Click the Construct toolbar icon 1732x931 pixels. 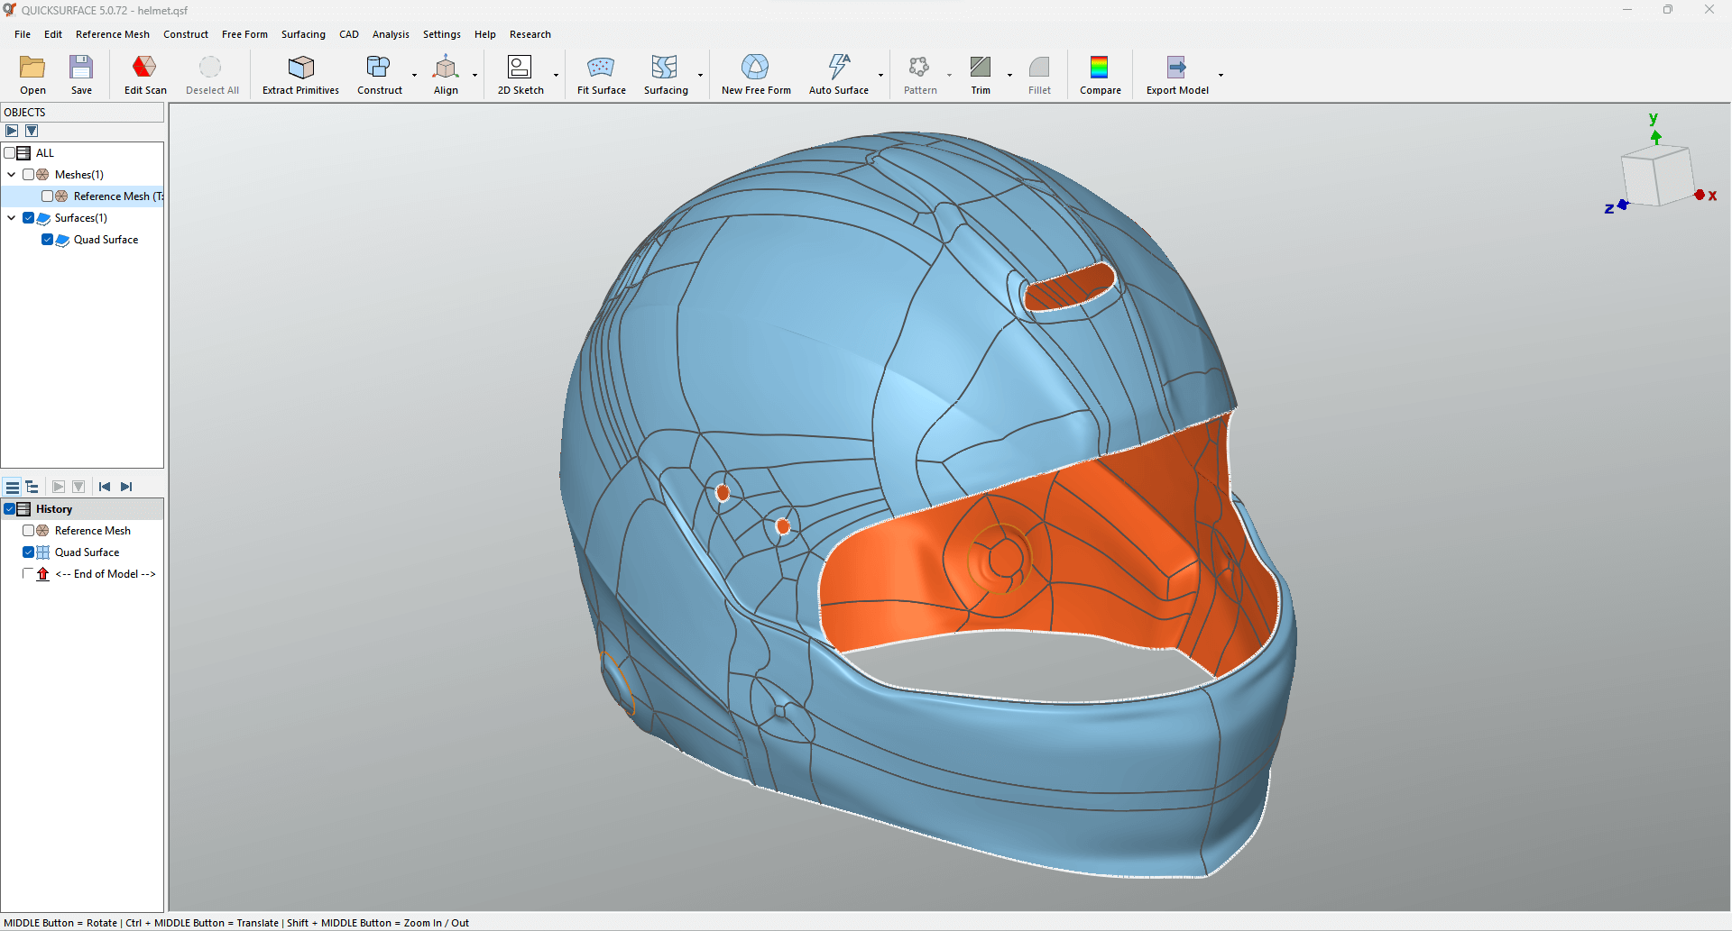pos(378,68)
